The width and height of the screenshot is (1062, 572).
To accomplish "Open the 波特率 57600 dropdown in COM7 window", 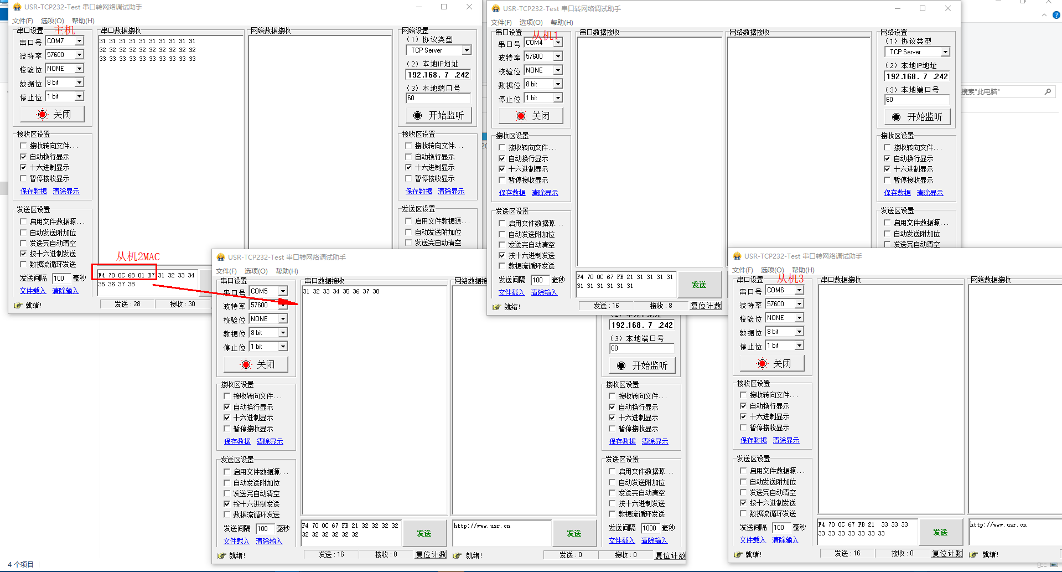I will [79, 55].
